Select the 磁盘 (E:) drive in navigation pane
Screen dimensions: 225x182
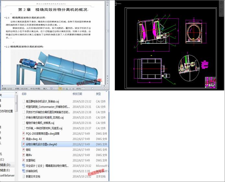5,170
